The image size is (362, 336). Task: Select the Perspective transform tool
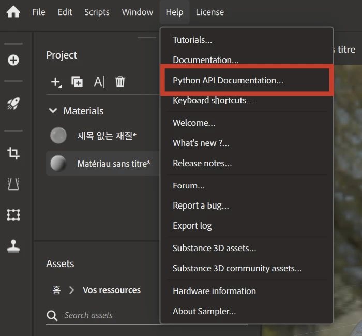(13, 184)
